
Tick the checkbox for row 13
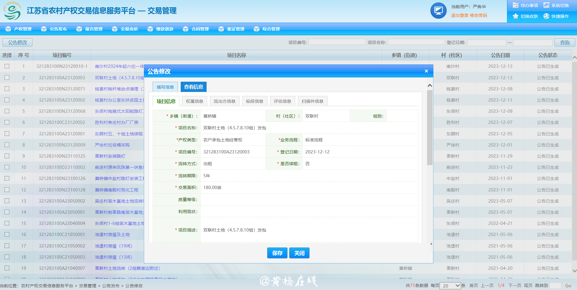point(7,201)
